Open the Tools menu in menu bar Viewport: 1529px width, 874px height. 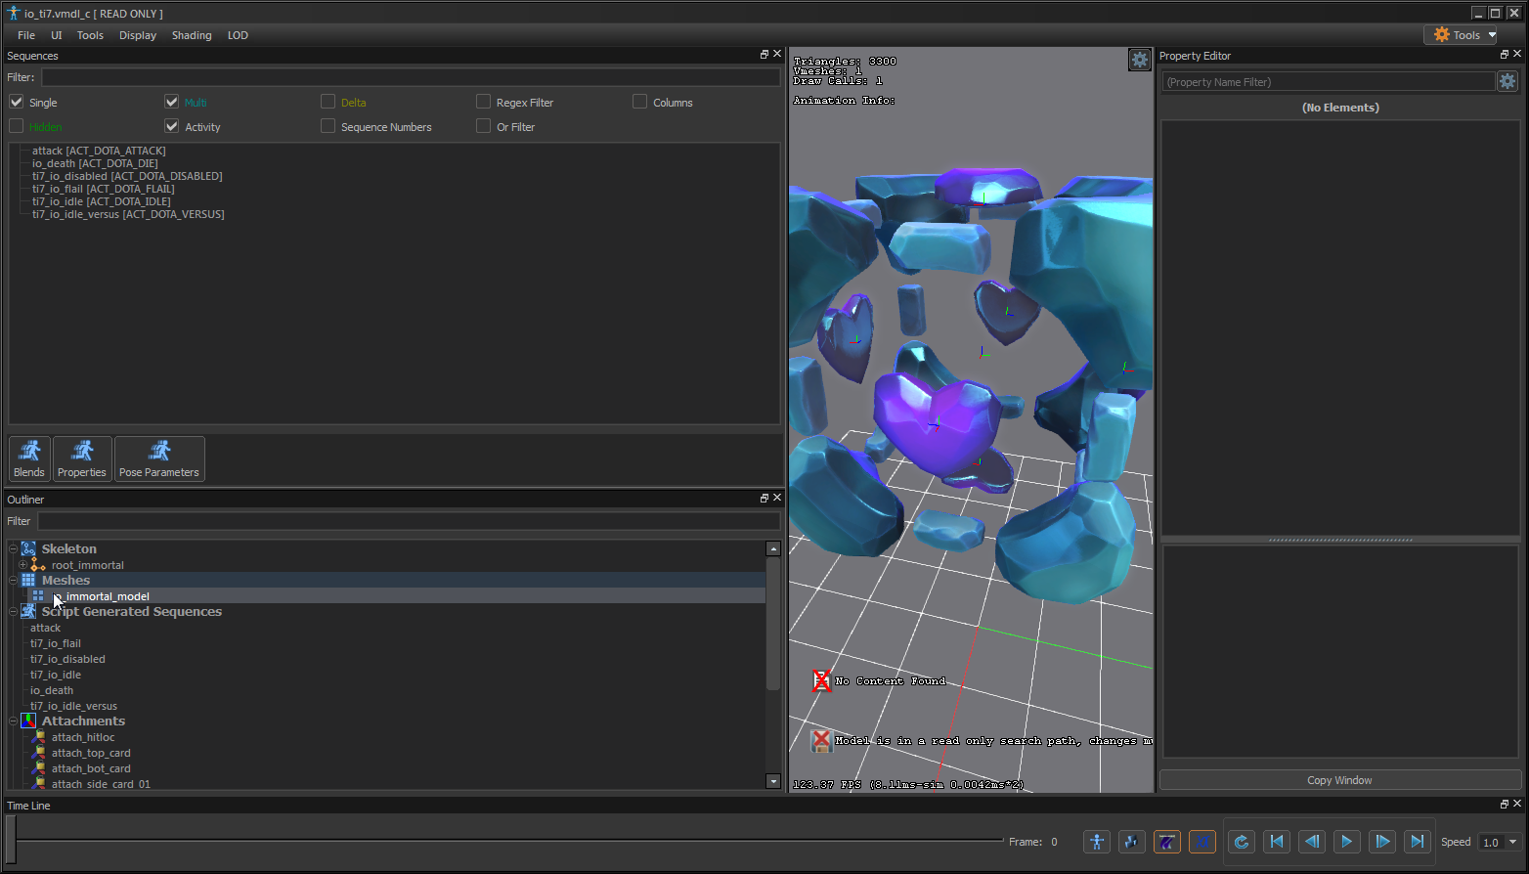[x=90, y=35]
